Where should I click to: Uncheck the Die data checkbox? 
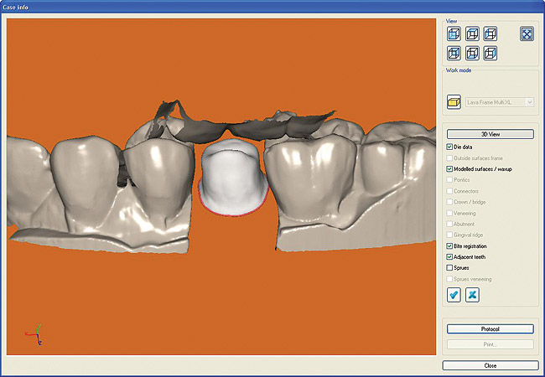click(x=450, y=147)
